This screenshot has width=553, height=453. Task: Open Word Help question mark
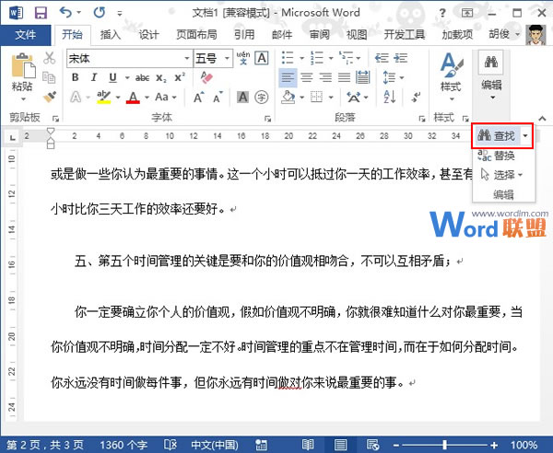[441, 14]
